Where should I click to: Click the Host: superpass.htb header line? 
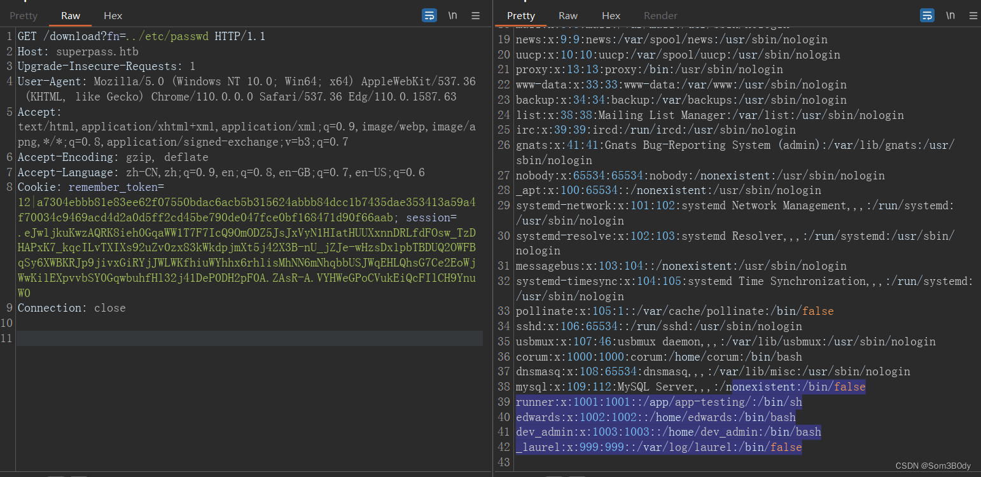pos(78,52)
